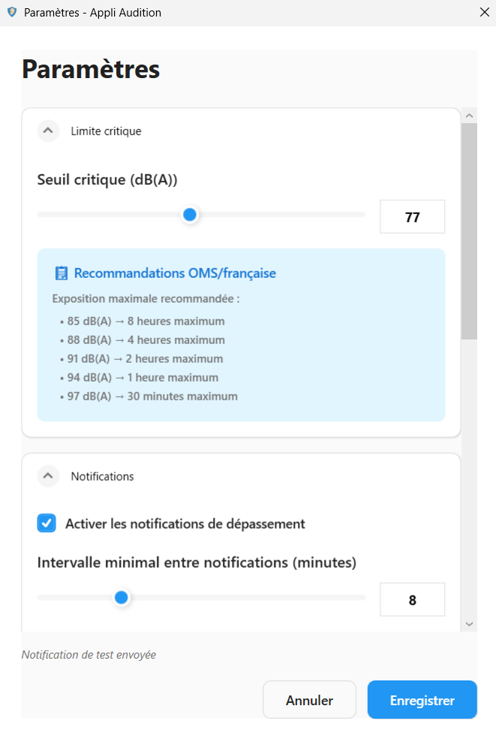
Task: Click the clipboard icon beside Recommandations OMS/française
Action: (x=61, y=273)
